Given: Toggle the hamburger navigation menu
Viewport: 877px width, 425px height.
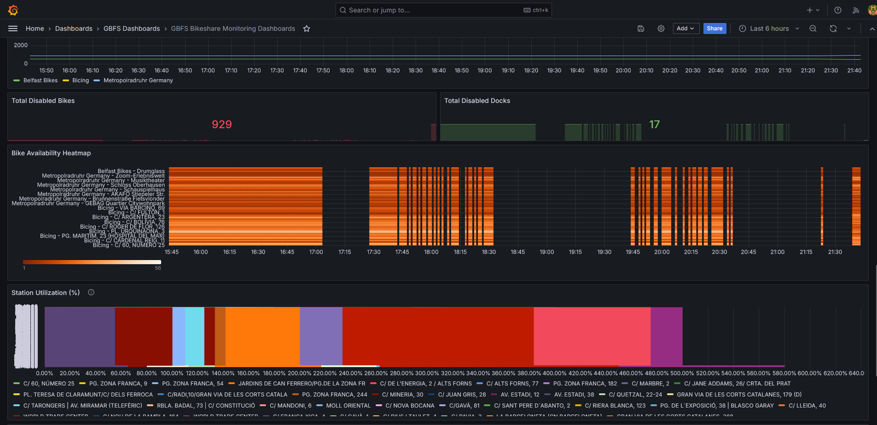Looking at the screenshot, I should point(13,28).
